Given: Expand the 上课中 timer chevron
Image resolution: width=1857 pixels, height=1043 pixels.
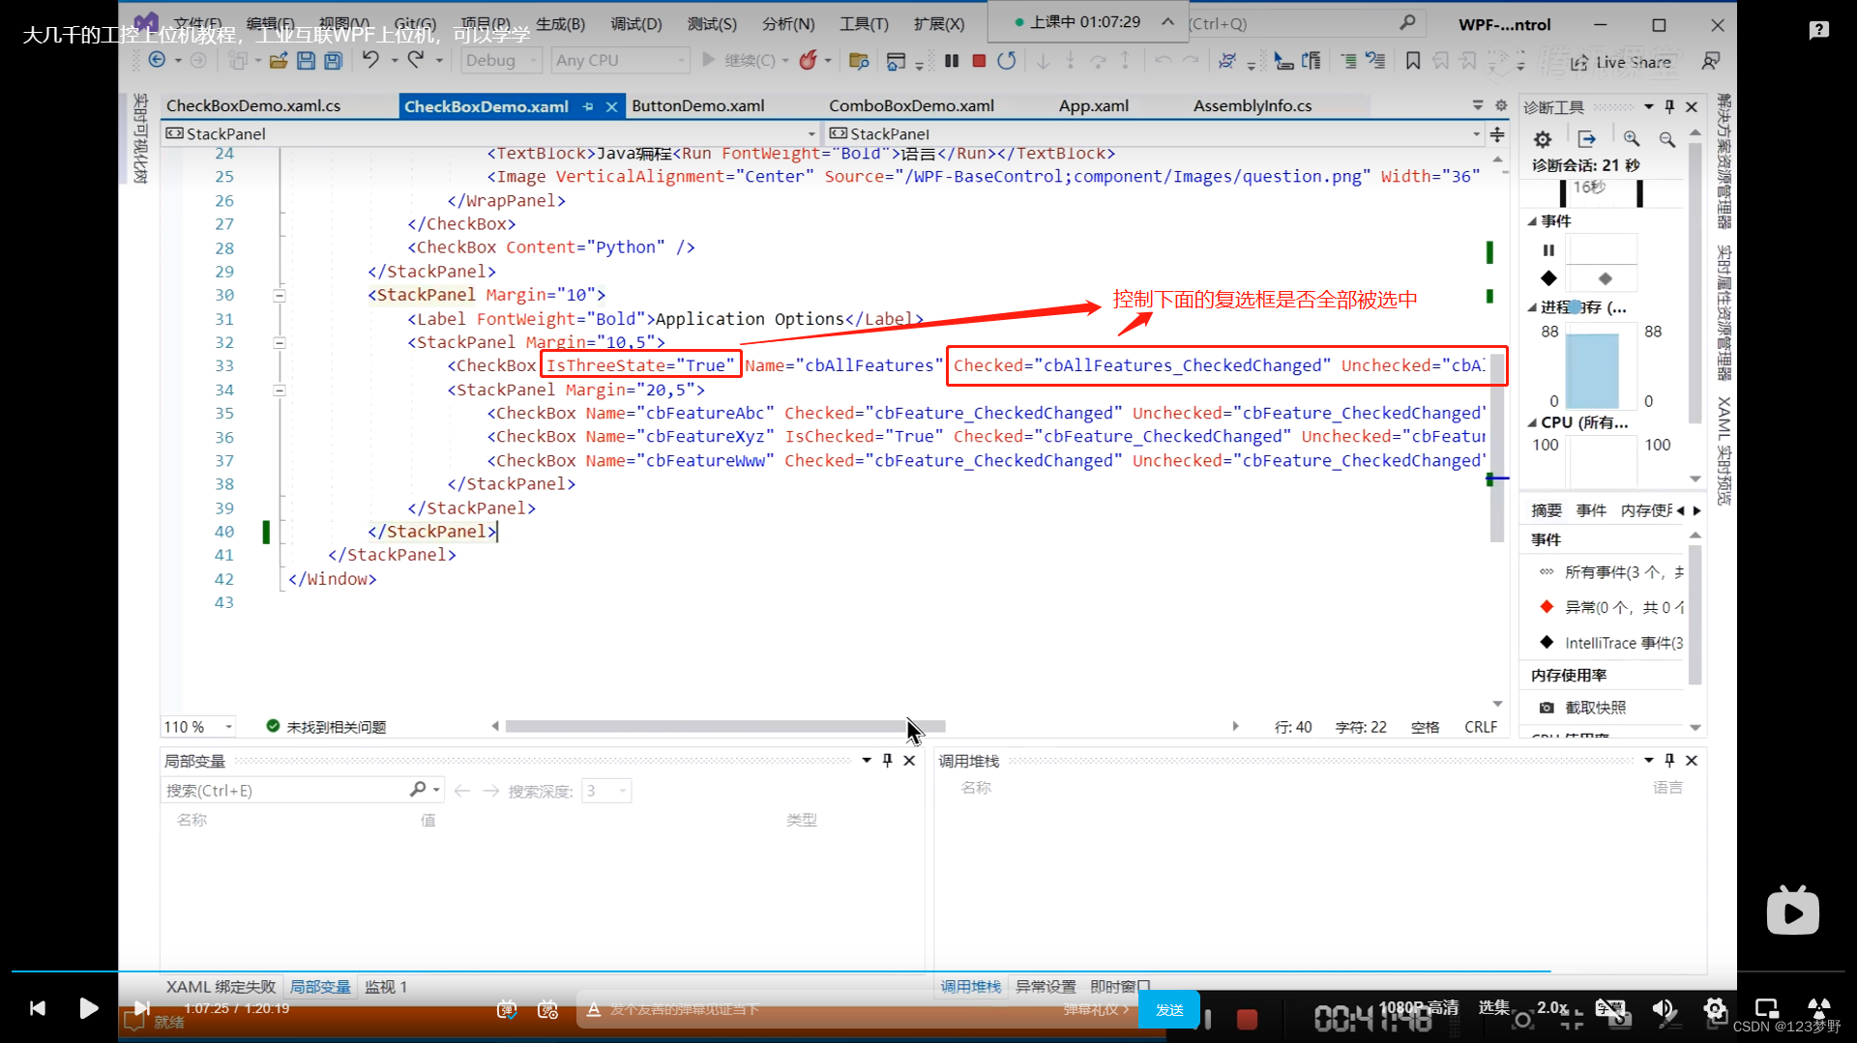Looking at the screenshot, I should point(1168,21).
